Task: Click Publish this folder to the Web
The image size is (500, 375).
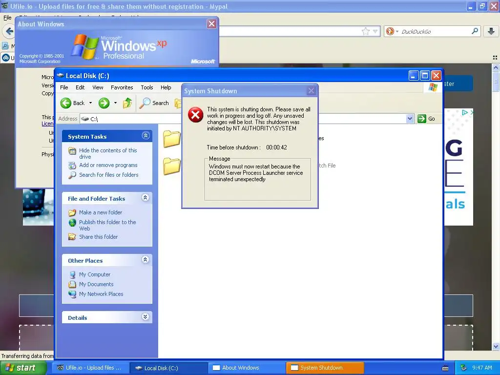Action: (107, 225)
